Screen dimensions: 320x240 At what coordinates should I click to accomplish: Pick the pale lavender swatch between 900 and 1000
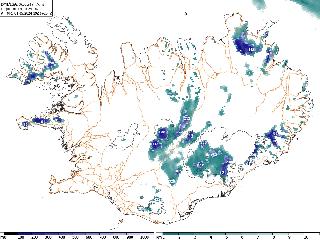(x=133, y=234)
